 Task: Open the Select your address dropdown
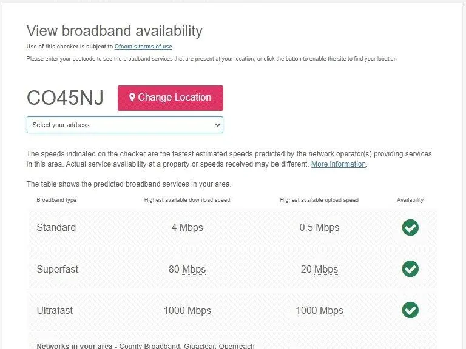(125, 125)
